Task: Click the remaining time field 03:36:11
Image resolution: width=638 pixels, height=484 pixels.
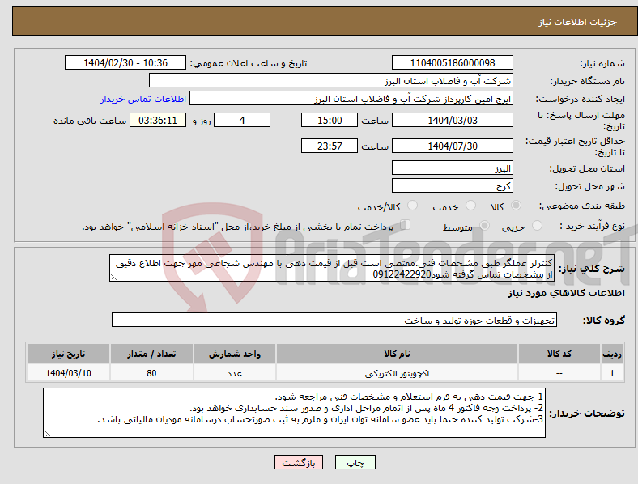Action: [x=158, y=120]
